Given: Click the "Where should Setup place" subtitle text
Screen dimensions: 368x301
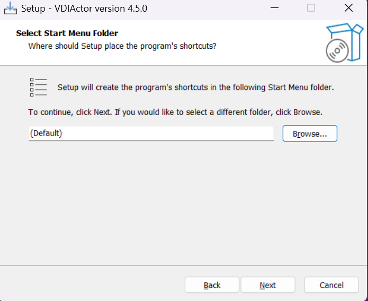Looking at the screenshot, I should pos(122,46).
